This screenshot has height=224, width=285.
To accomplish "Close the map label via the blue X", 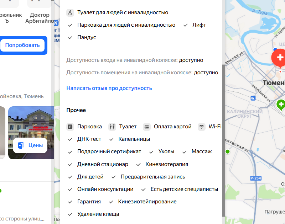I will click(x=56, y=23).
